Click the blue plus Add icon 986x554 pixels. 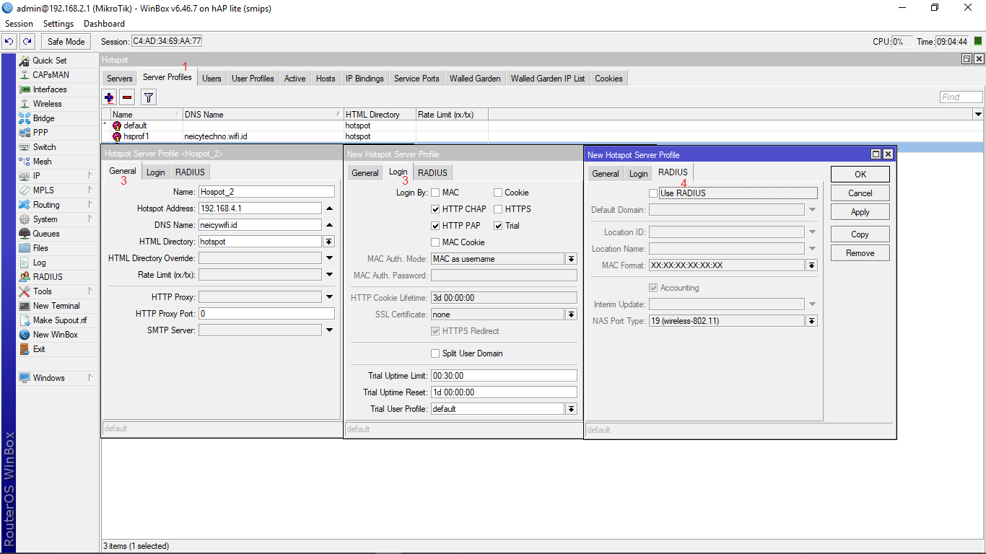coord(109,97)
